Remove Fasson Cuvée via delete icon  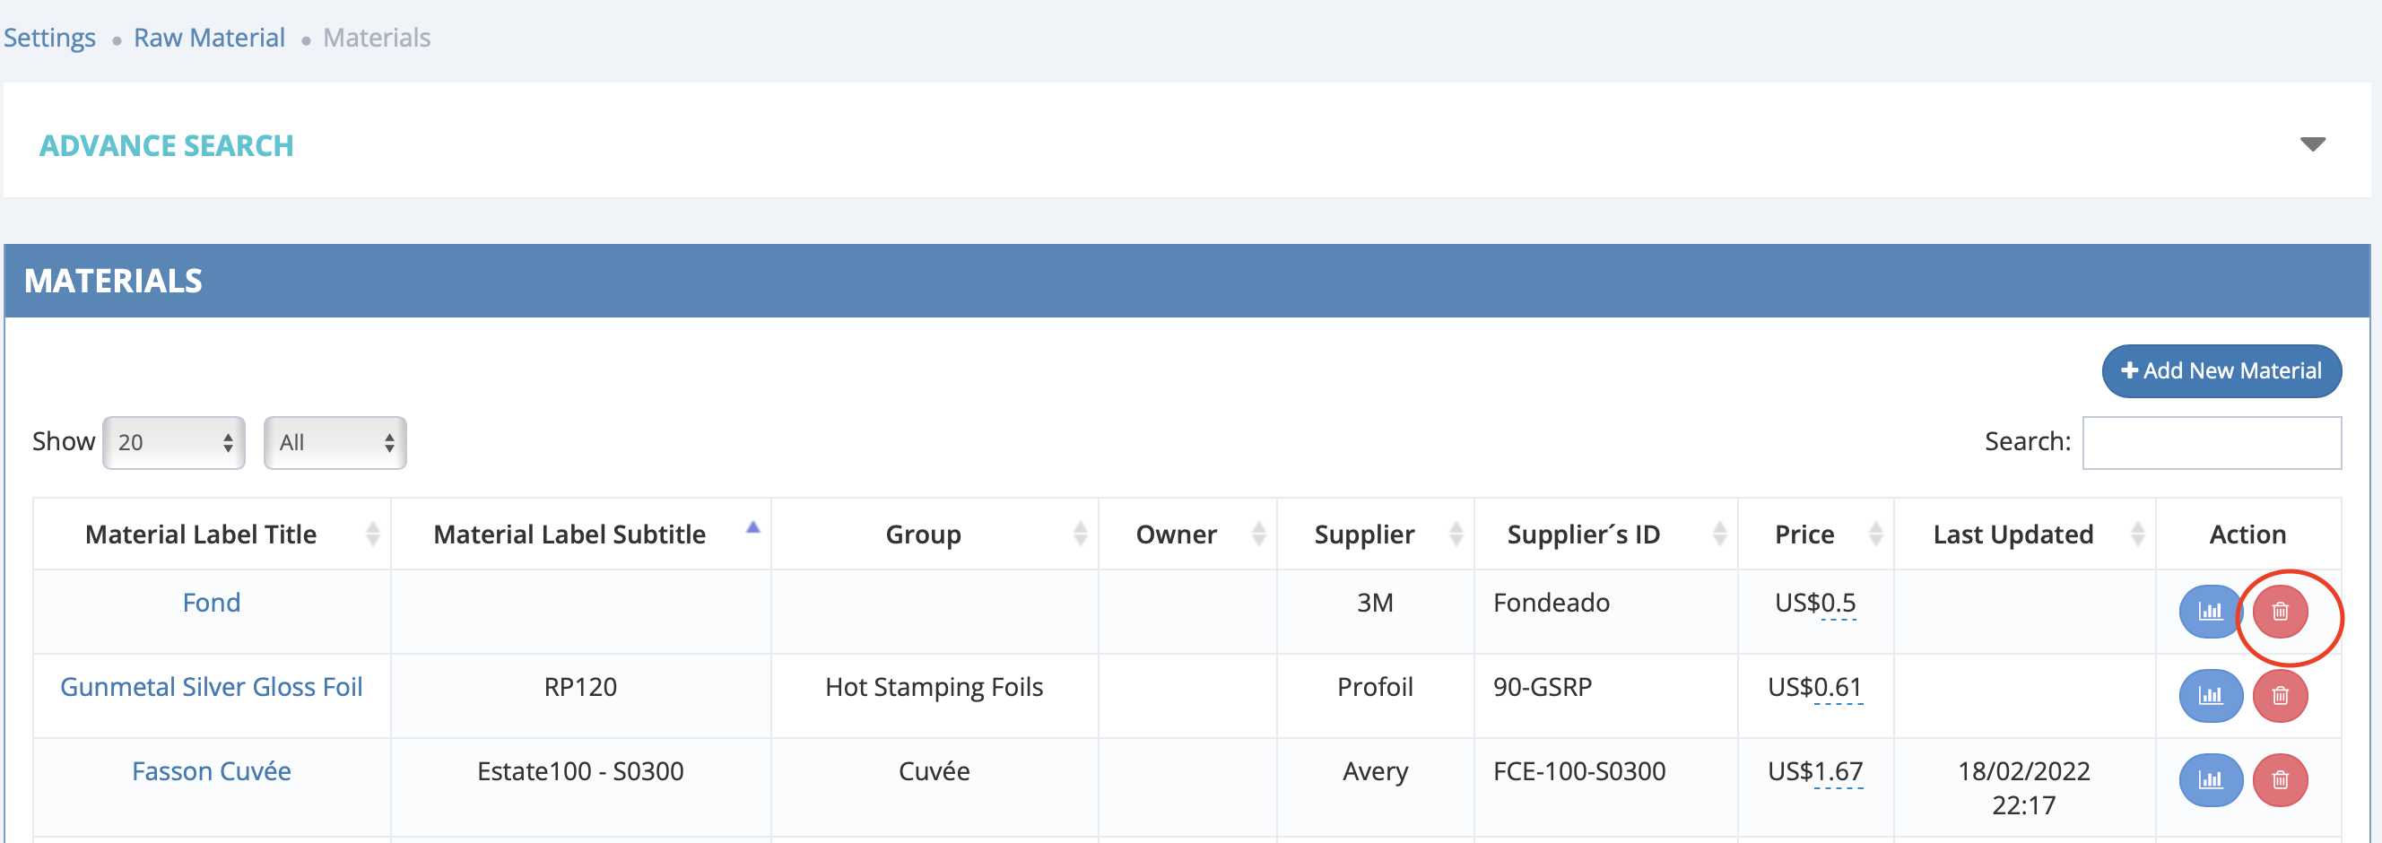2280,779
